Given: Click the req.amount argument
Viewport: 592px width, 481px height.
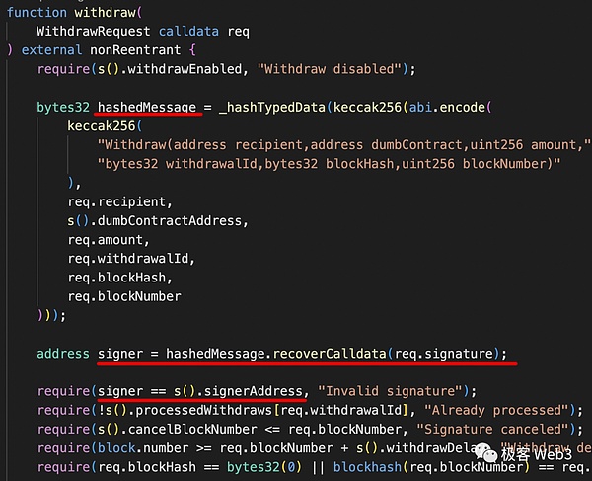Looking at the screenshot, I should (109, 240).
